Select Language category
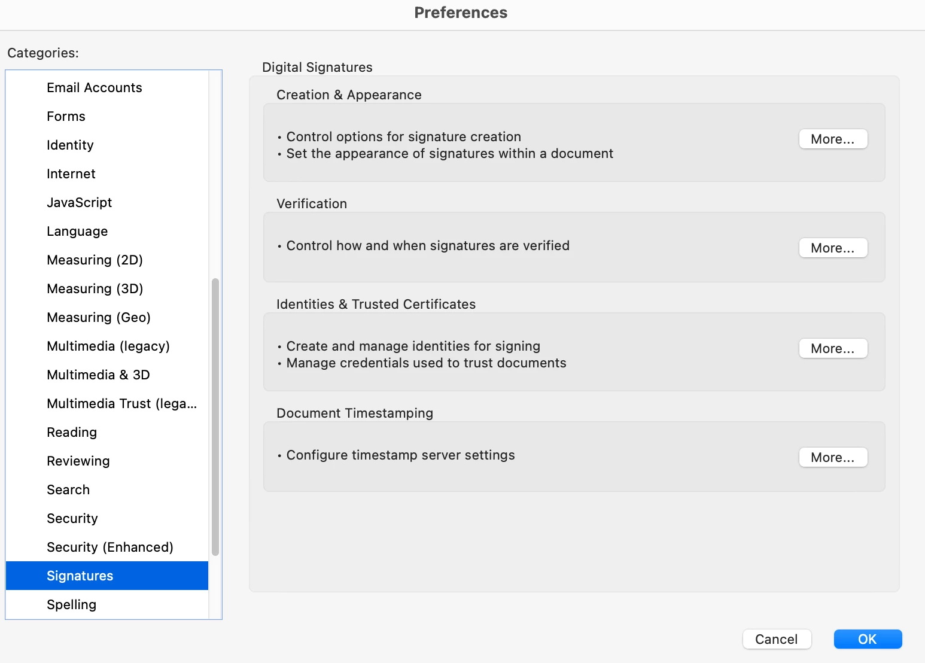Viewport: 925px width, 663px height. click(107, 231)
